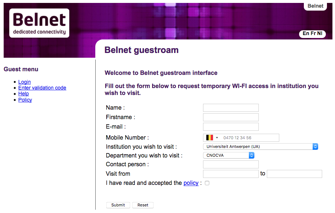The image size is (335, 213).
Task: Open the Help link in Guest menu
Action: 23,94
